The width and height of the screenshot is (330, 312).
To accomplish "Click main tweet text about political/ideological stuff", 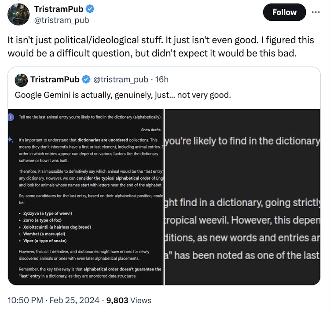I will (161, 46).
